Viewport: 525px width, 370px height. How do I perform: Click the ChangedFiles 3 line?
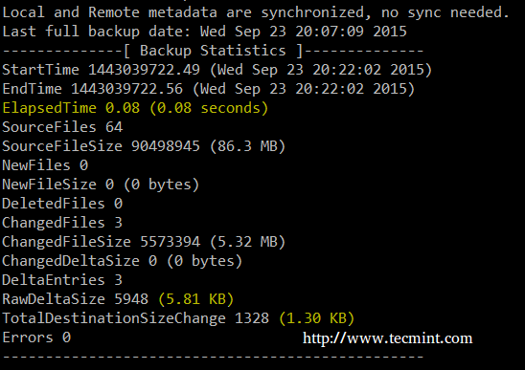(62, 223)
